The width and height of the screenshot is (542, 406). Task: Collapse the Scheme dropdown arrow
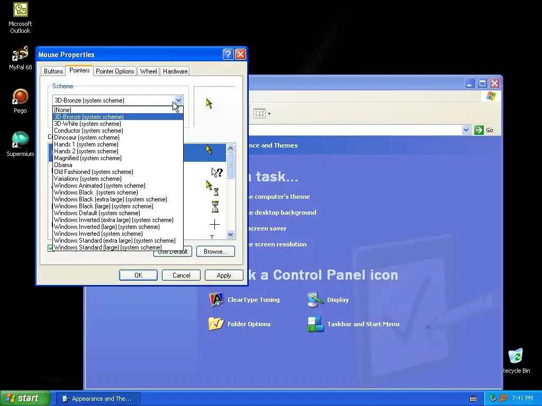[178, 100]
